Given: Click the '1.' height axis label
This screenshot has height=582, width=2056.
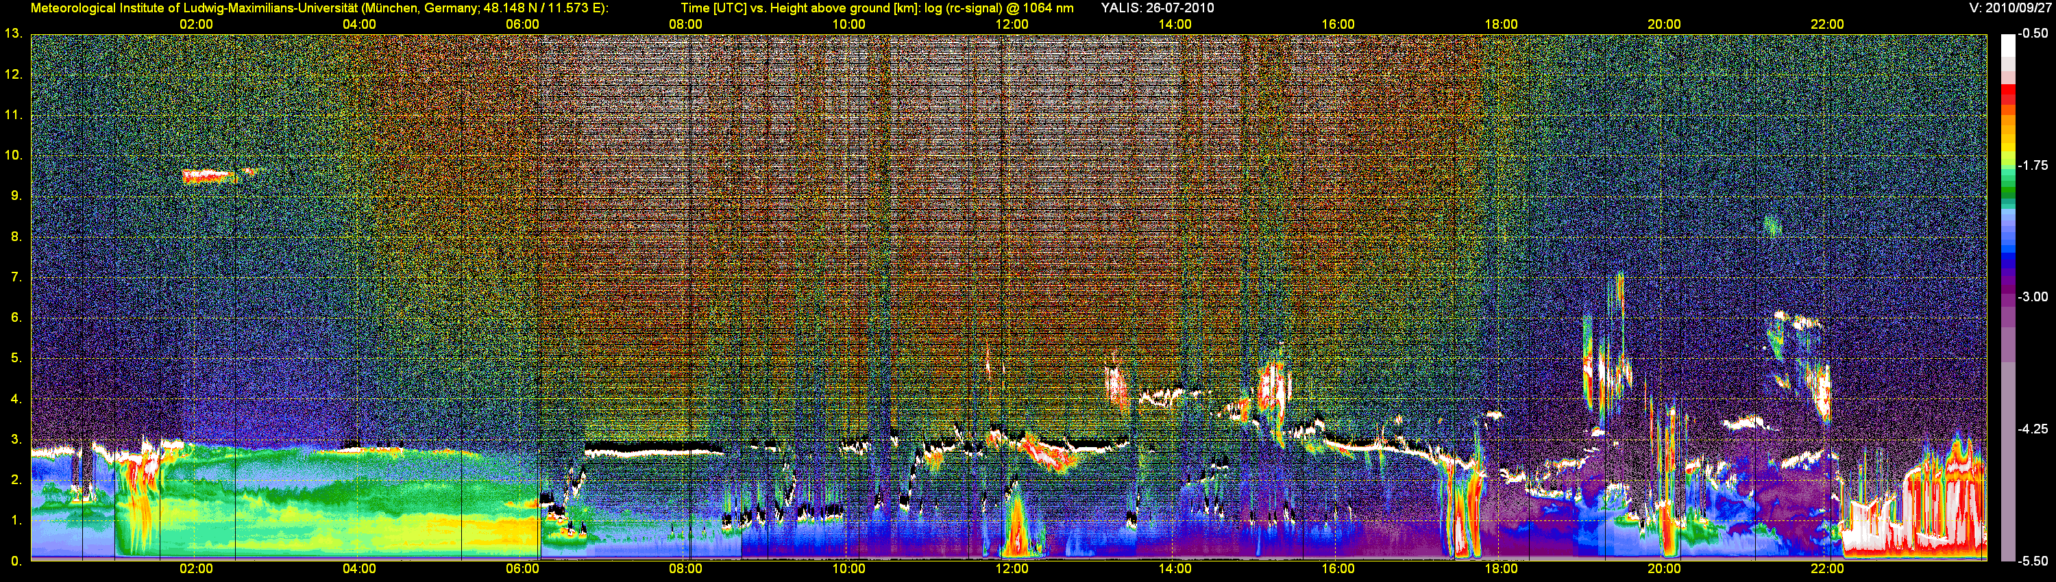Looking at the screenshot, I should pos(16,520).
